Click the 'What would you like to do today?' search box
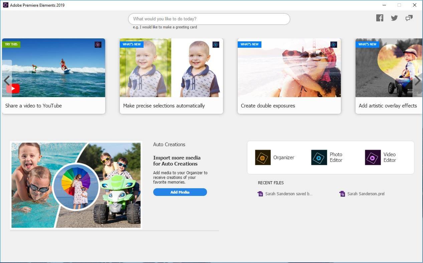Viewport: 423px width, 263px height. [209, 19]
